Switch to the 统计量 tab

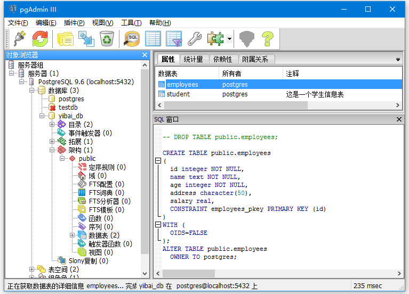(193, 59)
